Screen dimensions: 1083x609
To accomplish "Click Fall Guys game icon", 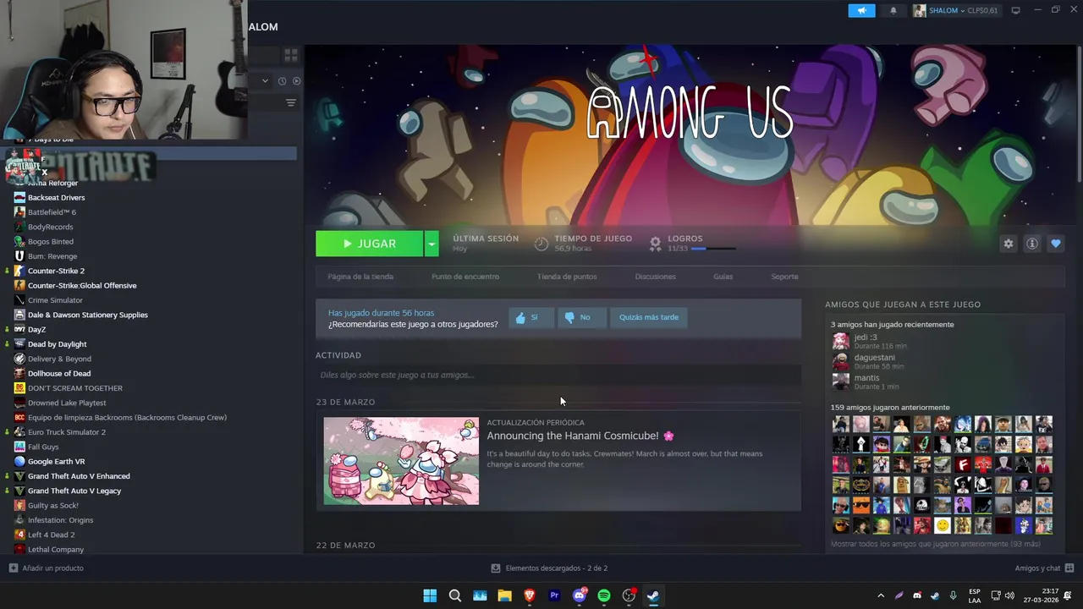I will click(19, 447).
